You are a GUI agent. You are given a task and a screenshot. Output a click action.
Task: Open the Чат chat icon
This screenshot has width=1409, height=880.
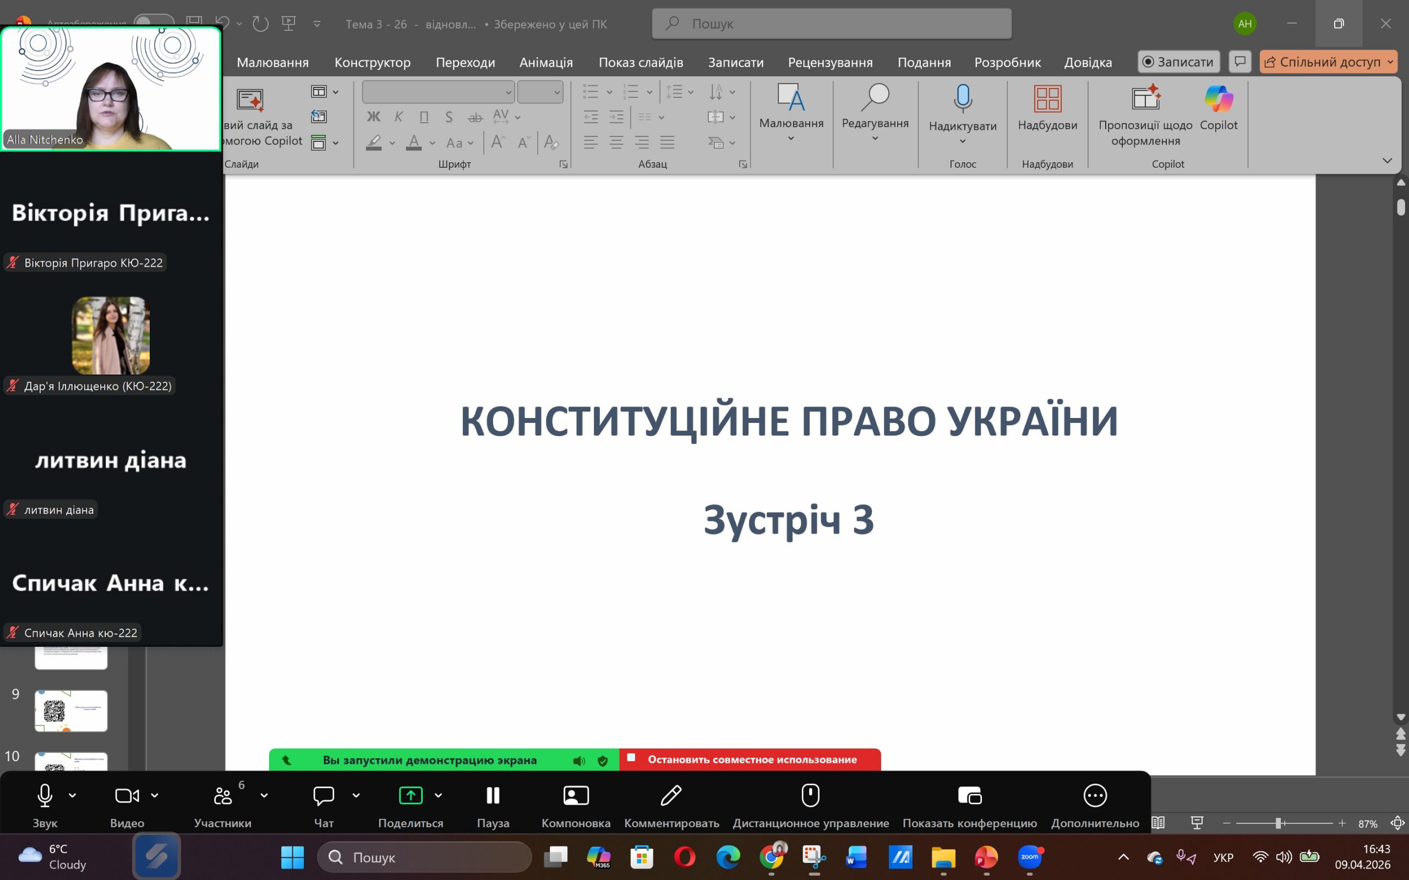tap(324, 795)
